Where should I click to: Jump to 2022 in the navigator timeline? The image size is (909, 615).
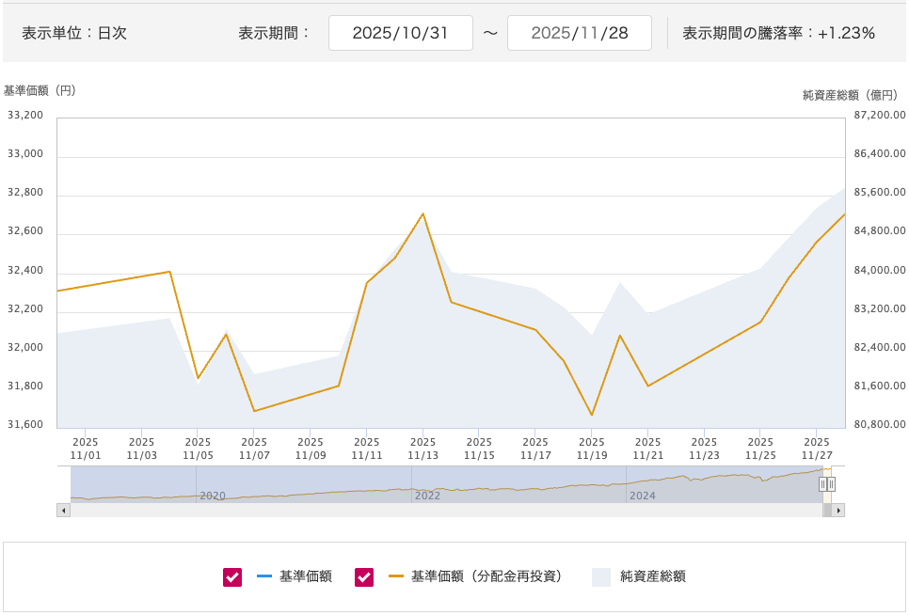(x=427, y=495)
